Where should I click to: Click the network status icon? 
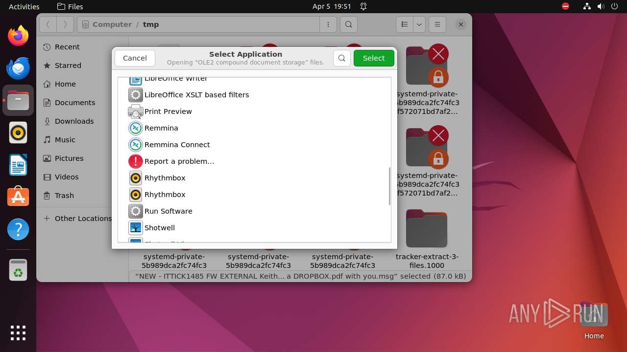[587, 6]
